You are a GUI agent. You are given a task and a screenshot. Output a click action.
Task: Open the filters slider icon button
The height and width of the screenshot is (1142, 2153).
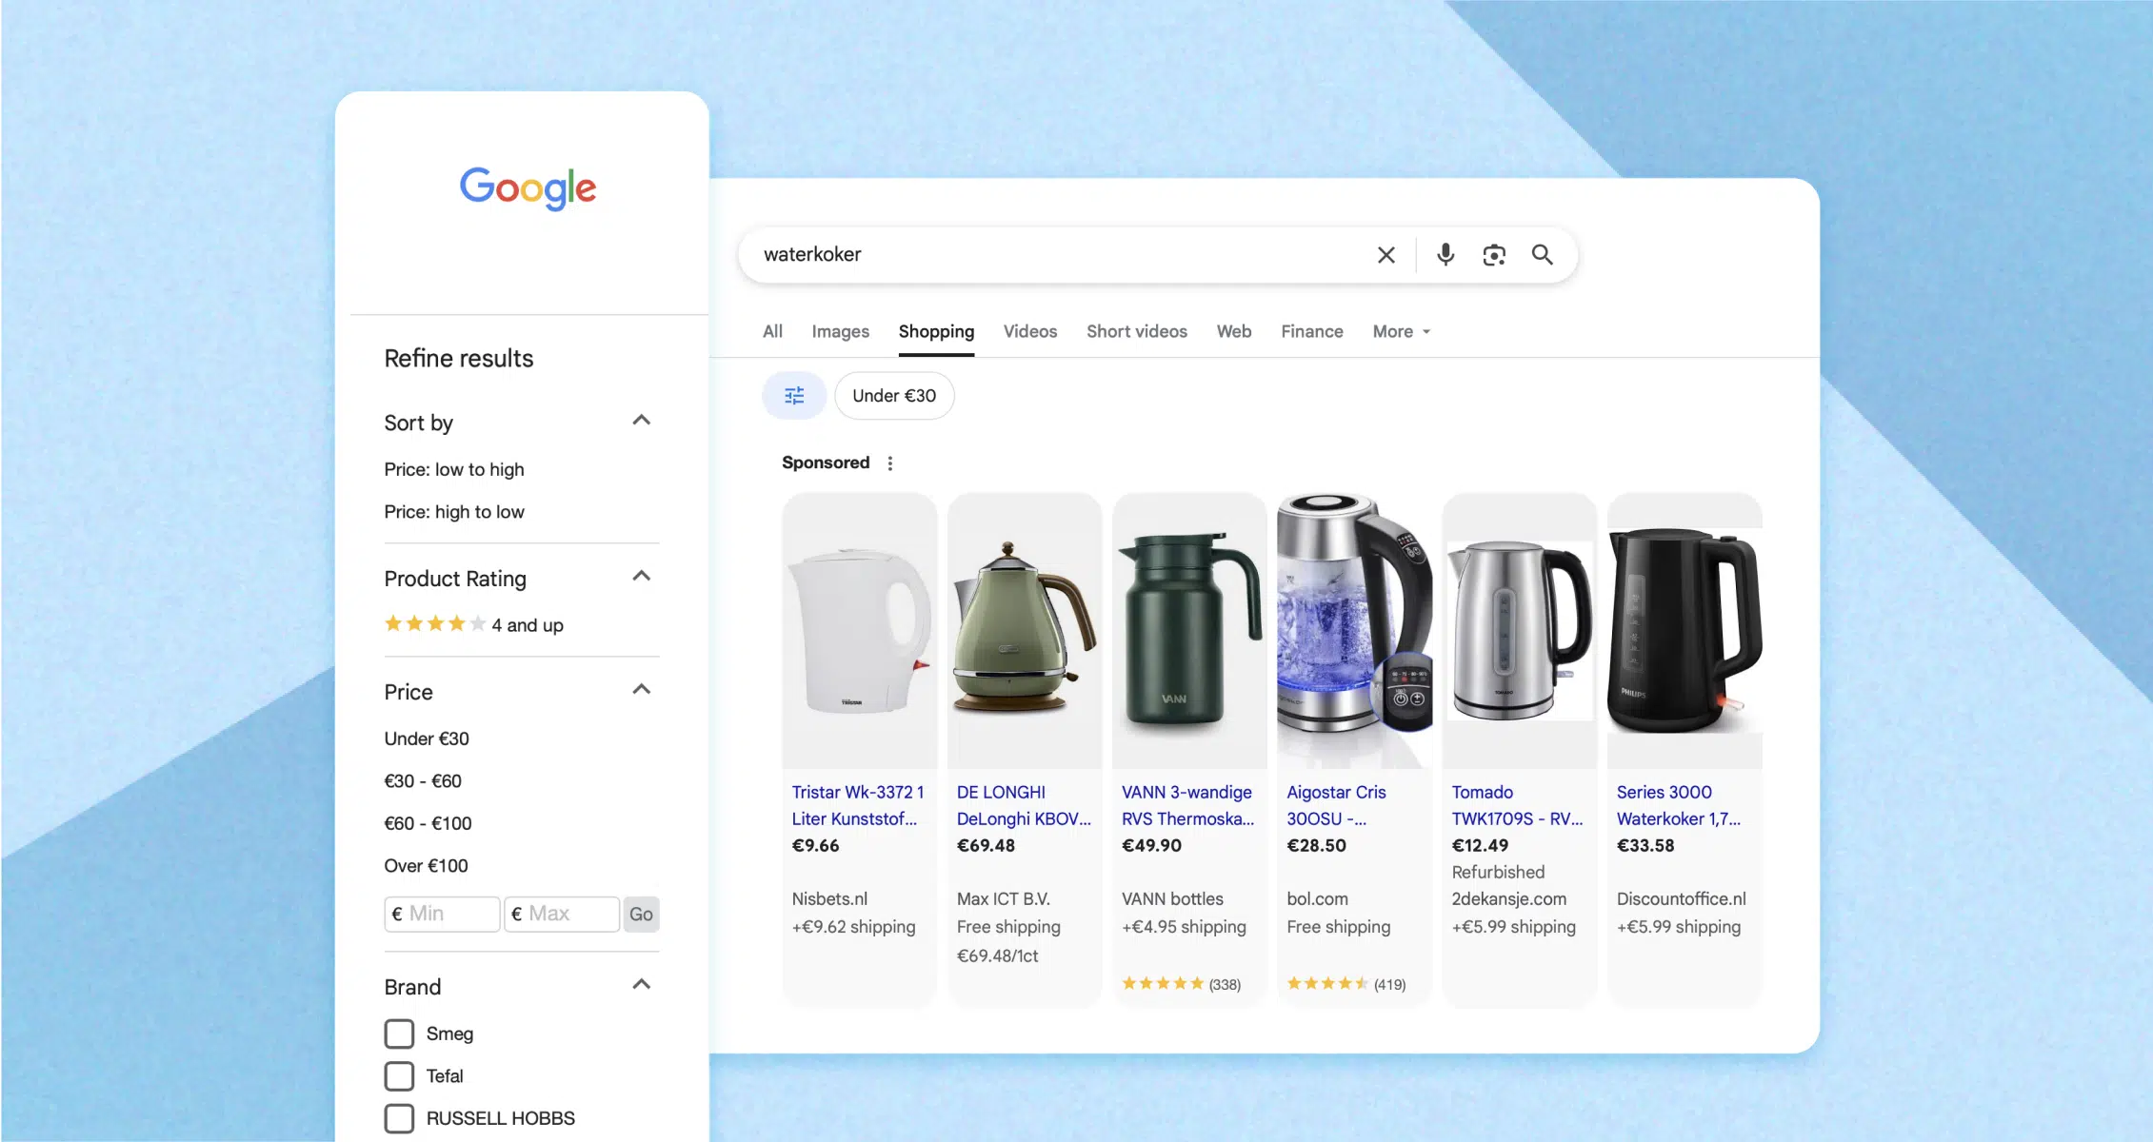793,395
